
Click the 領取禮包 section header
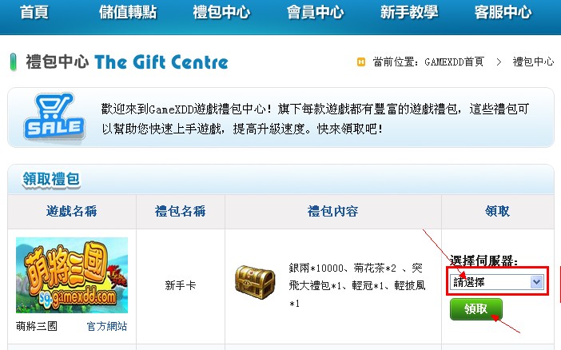[51, 179]
